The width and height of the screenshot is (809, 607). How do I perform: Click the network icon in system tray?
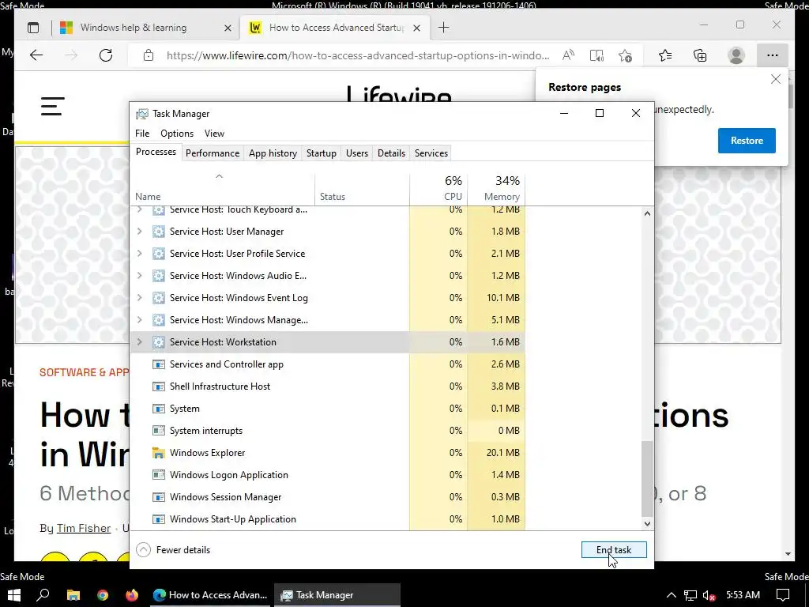(x=690, y=595)
